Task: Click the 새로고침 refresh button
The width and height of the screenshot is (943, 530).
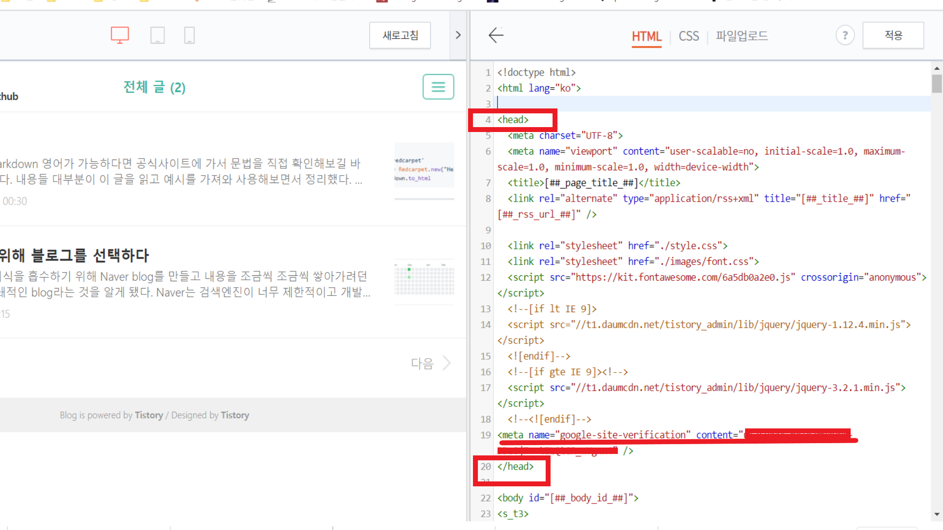Action: [400, 35]
